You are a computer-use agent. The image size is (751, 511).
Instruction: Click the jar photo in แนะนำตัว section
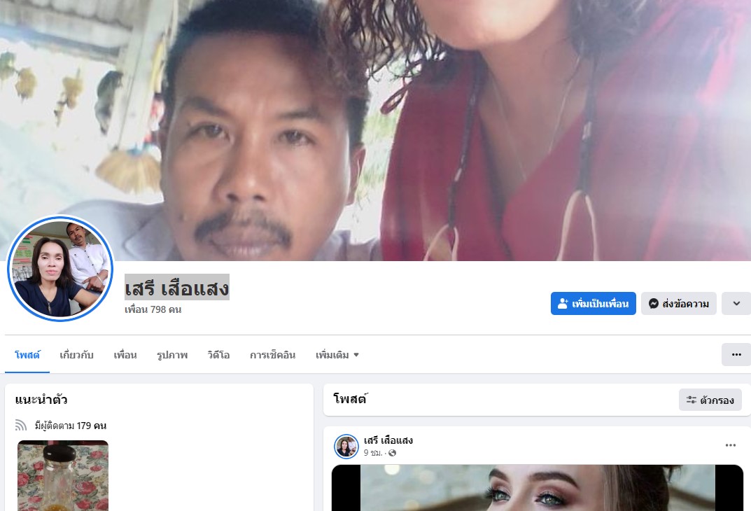click(x=63, y=475)
